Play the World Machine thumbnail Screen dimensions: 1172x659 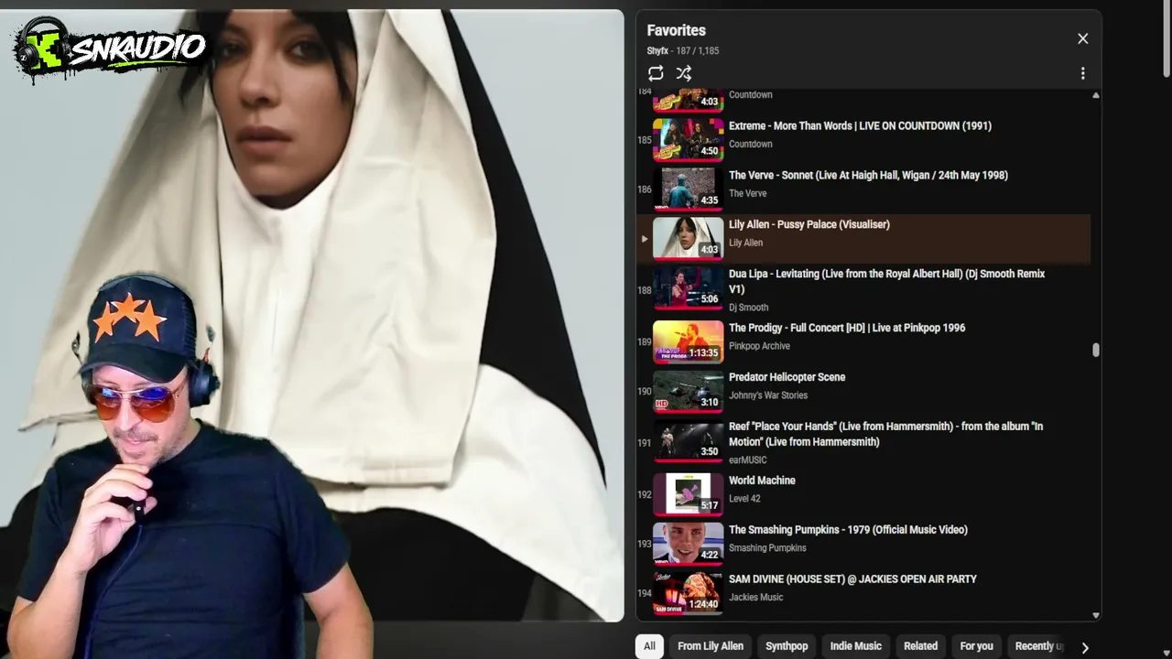(689, 494)
